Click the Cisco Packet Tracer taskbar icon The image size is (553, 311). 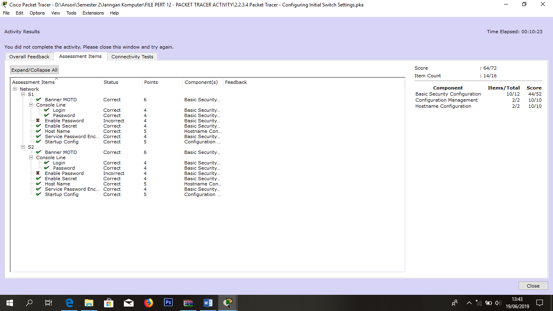point(228,303)
